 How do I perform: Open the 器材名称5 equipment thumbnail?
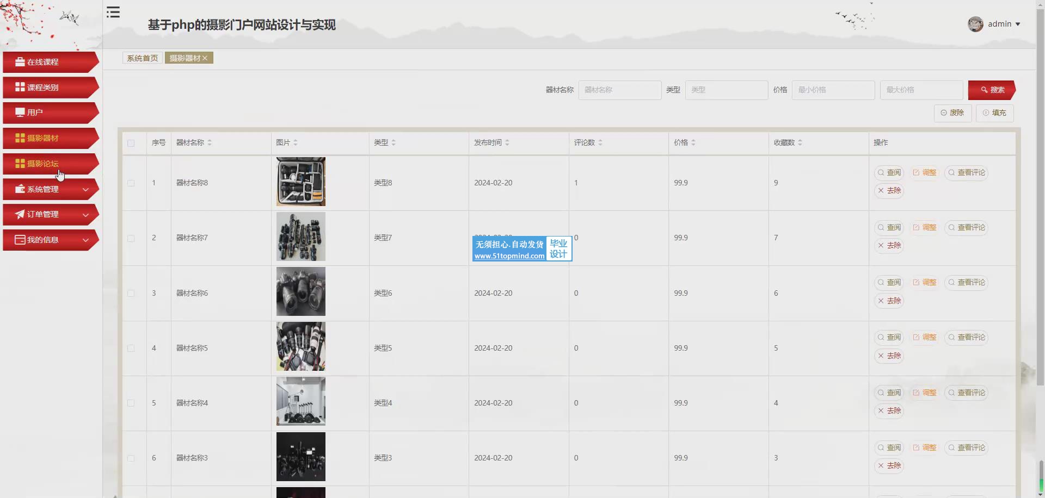(x=301, y=346)
